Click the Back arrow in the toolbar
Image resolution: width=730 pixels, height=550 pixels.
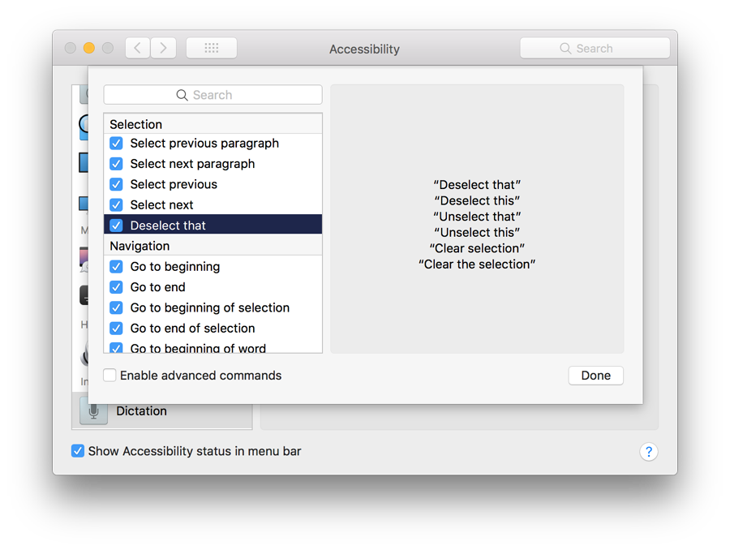pyautogui.click(x=138, y=48)
